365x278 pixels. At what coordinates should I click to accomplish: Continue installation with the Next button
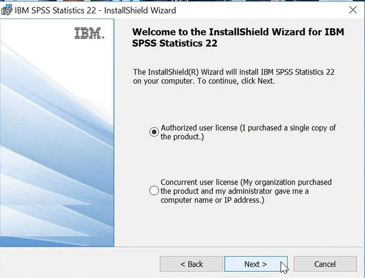pyautogui.click(x=256, y=264)
